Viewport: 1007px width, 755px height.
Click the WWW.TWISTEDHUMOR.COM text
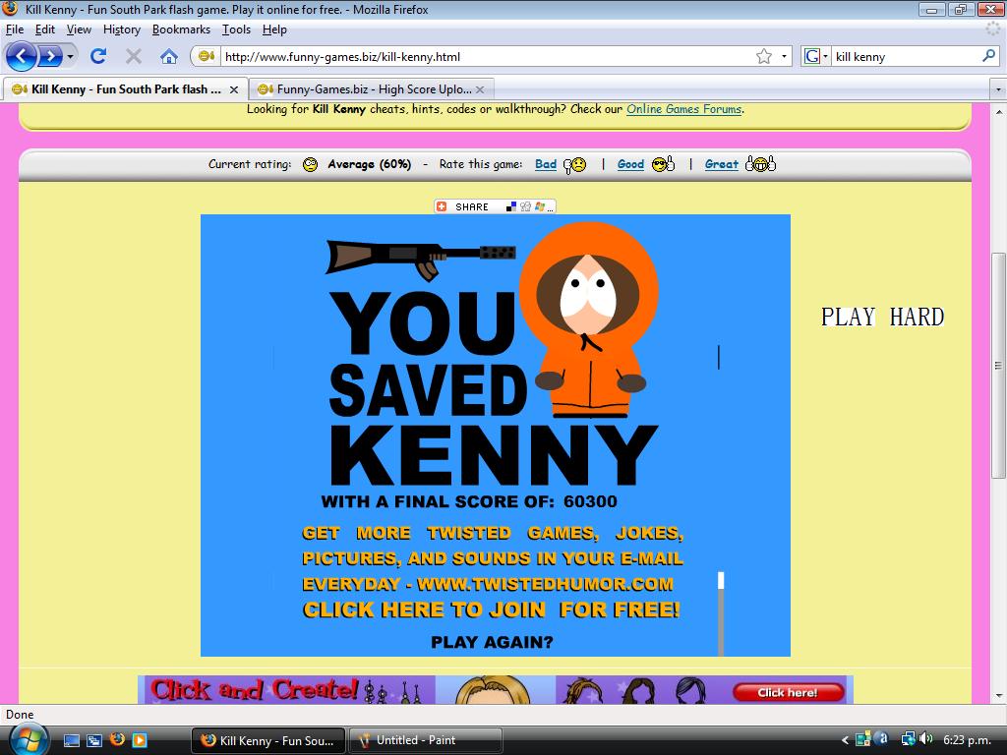545,584
